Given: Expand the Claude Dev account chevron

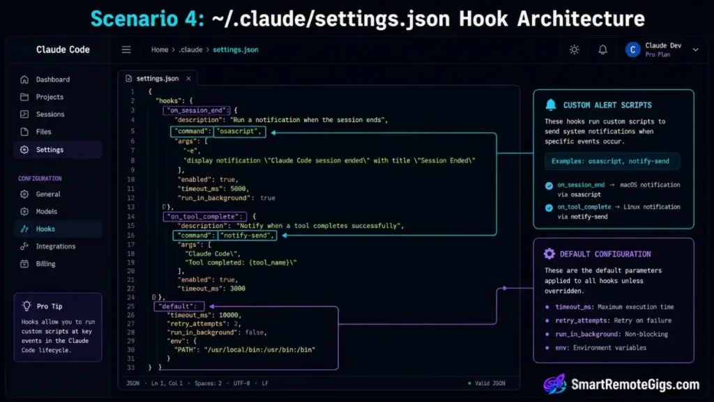Looking at the screenshot, I should tap(695, 49).
